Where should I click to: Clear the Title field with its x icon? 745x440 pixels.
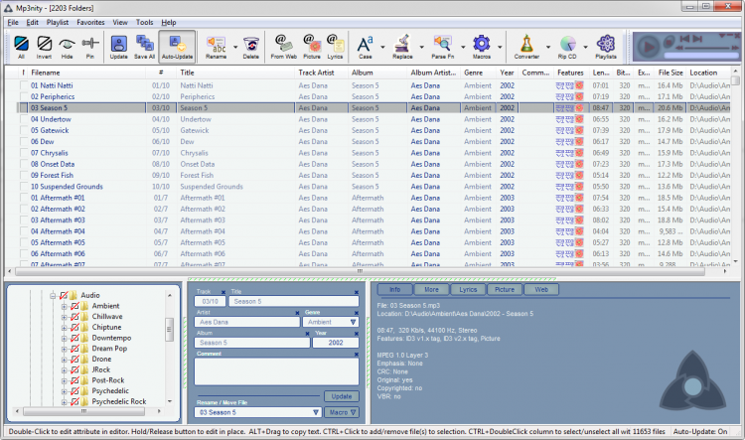356,292
